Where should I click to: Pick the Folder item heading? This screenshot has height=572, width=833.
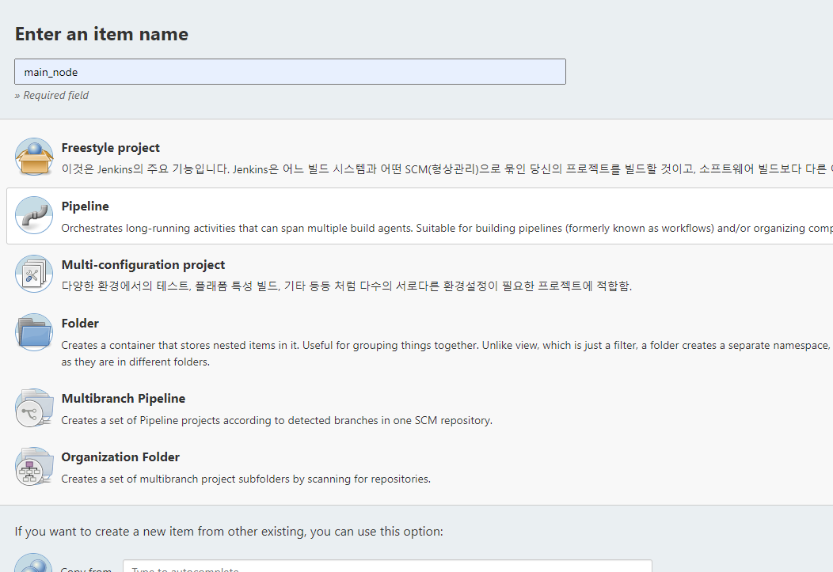[80, 323]
